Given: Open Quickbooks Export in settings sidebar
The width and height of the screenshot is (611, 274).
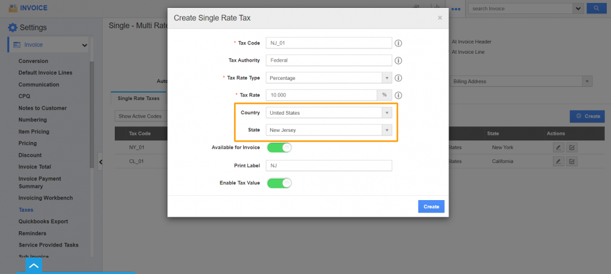Looking at the screenshot, I should [43, 222].
